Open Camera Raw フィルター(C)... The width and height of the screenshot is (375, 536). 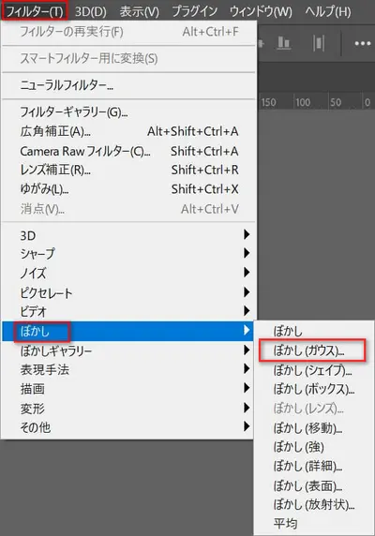[128, 151]
